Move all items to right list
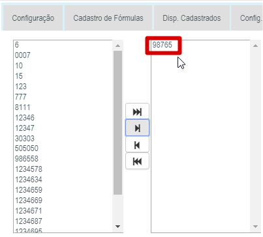Screen dimensions: 263x237 click(137, 112)
